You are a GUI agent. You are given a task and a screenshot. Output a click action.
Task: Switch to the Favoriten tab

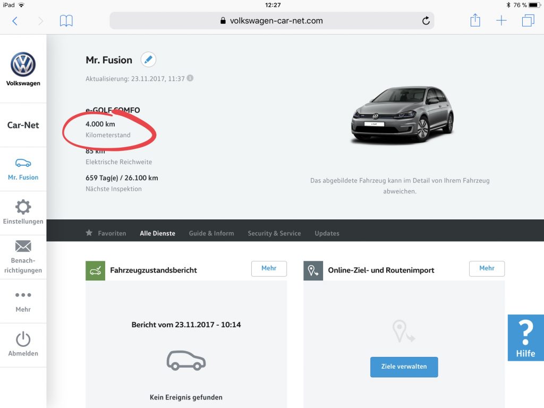tap(106, 233)
